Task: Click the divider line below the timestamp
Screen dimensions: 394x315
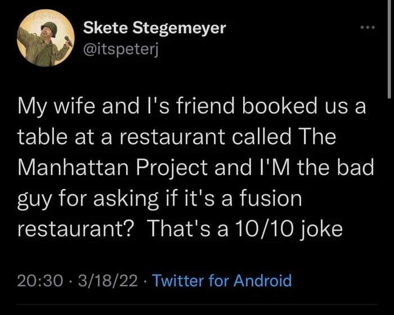Action: pos(197,305)
